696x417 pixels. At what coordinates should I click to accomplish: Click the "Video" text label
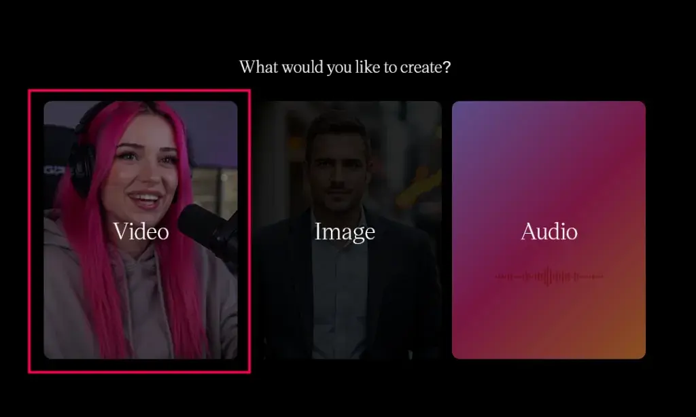click(141, 232)
